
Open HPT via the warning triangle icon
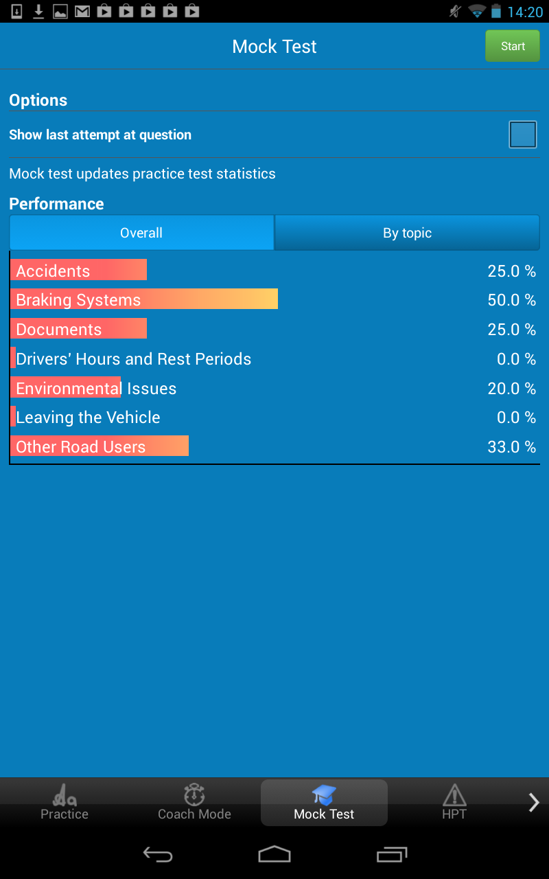coord(454,797)
